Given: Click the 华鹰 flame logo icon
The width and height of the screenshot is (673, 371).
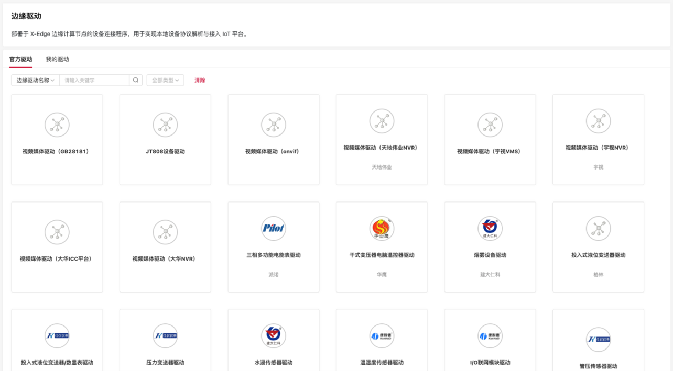Looking at the screenshot, I should tap(382, 228).
